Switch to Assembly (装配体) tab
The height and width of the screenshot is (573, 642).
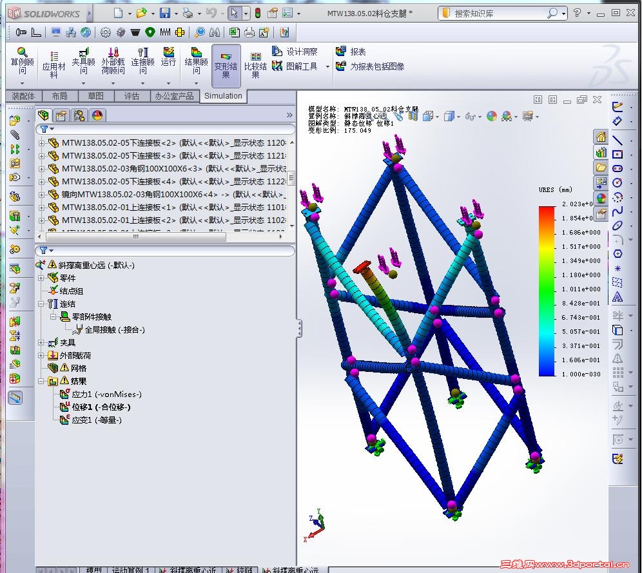23,96
